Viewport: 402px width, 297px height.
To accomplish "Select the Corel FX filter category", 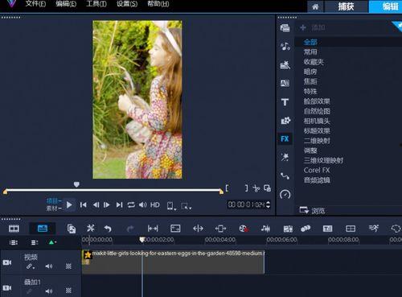I will (x=317, y=170).
